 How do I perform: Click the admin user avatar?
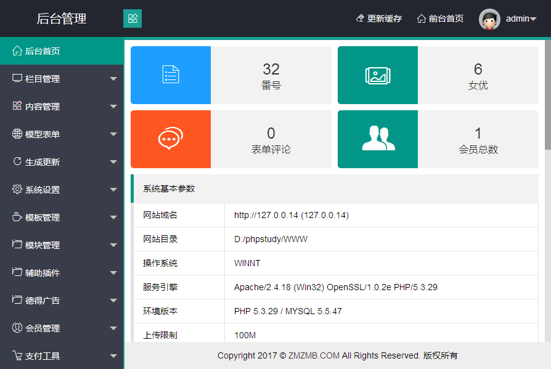click(489, 19)
